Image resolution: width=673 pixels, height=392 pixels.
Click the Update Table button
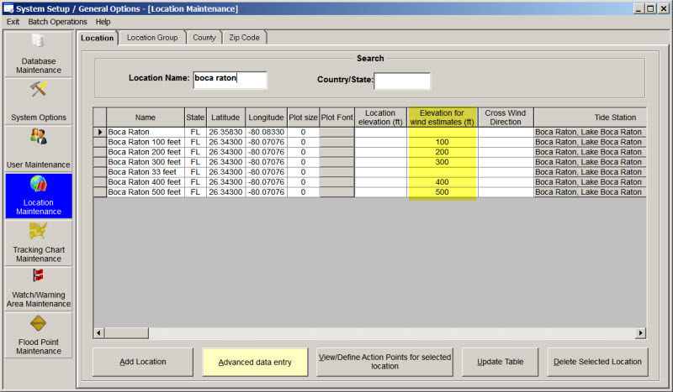coord(500,362)
